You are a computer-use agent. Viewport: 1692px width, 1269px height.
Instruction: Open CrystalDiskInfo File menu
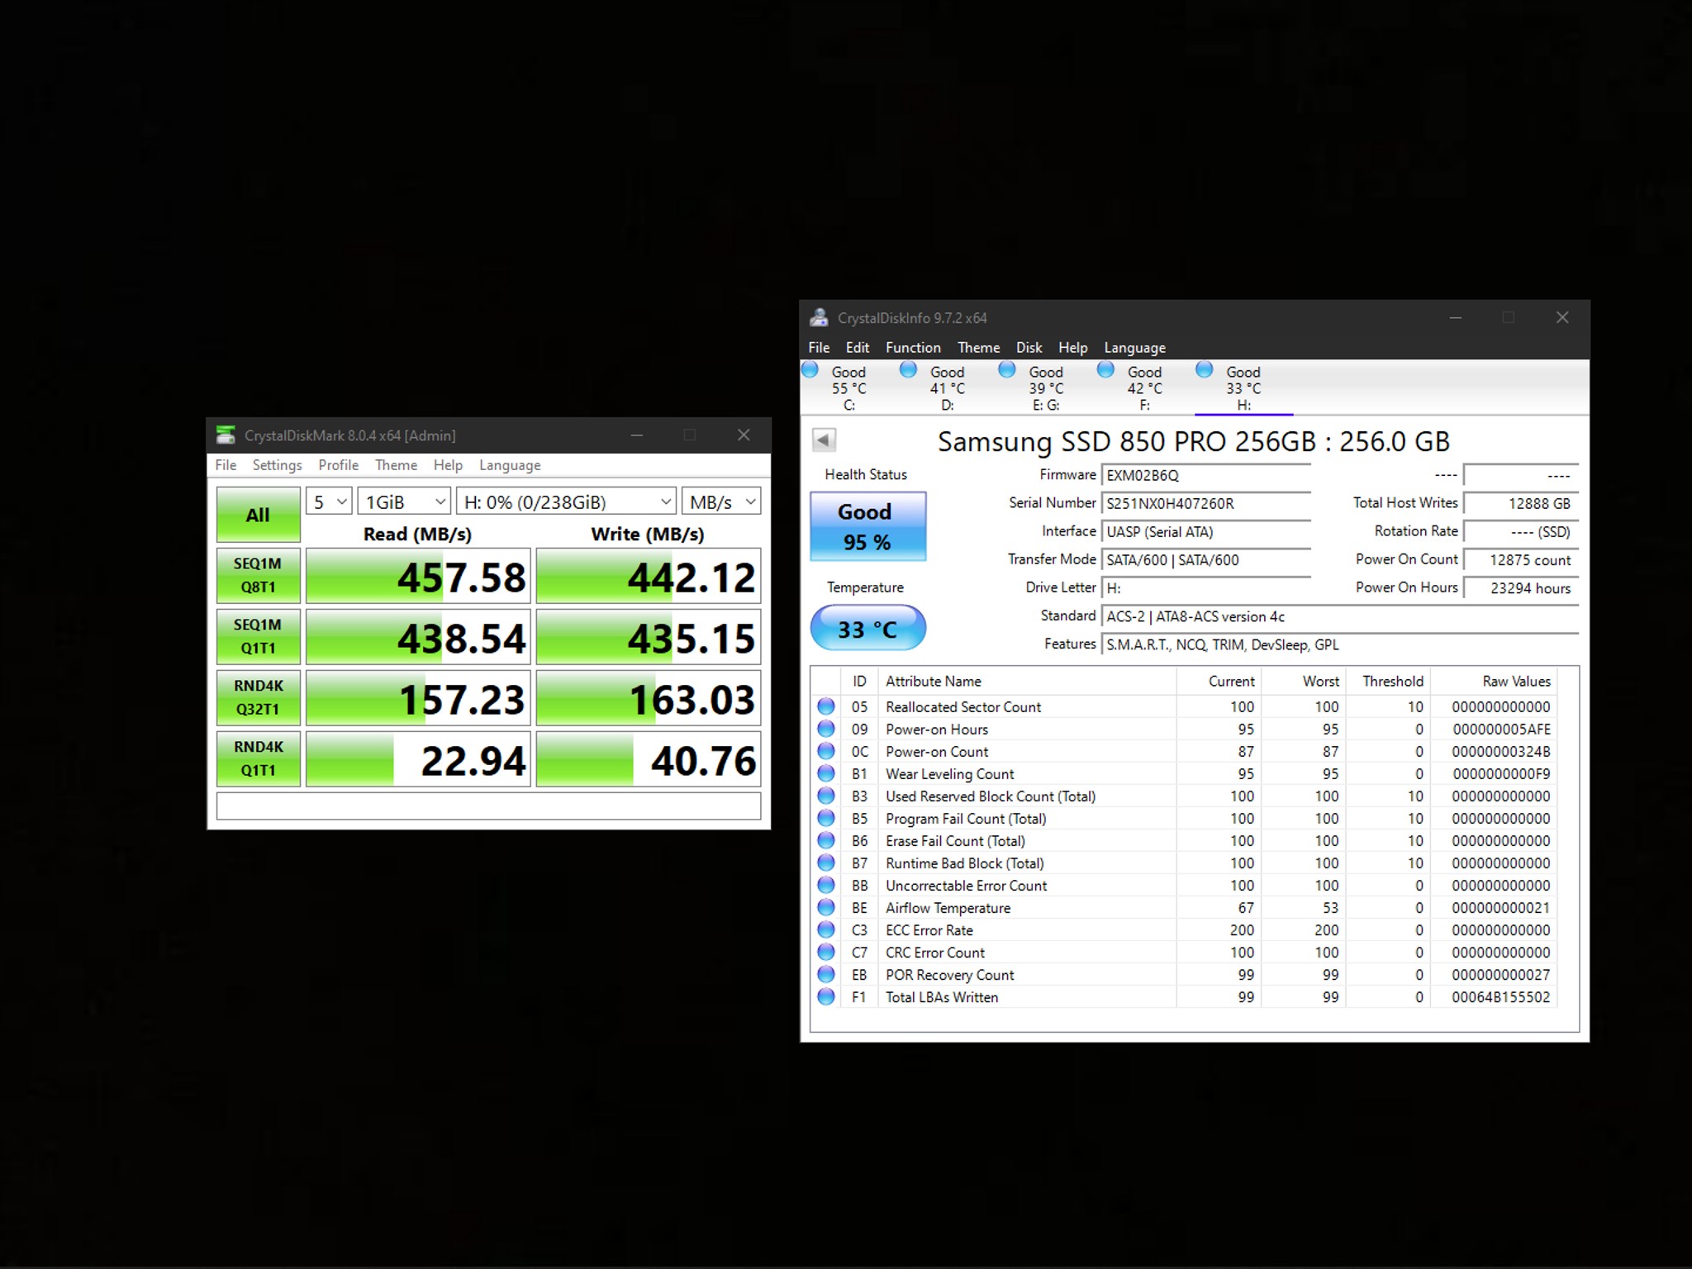819,348
